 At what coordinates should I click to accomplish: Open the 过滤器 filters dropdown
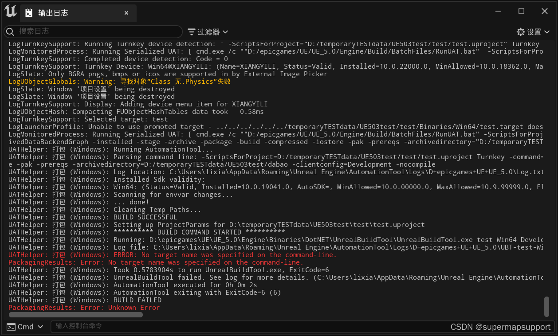click(208, 31)
